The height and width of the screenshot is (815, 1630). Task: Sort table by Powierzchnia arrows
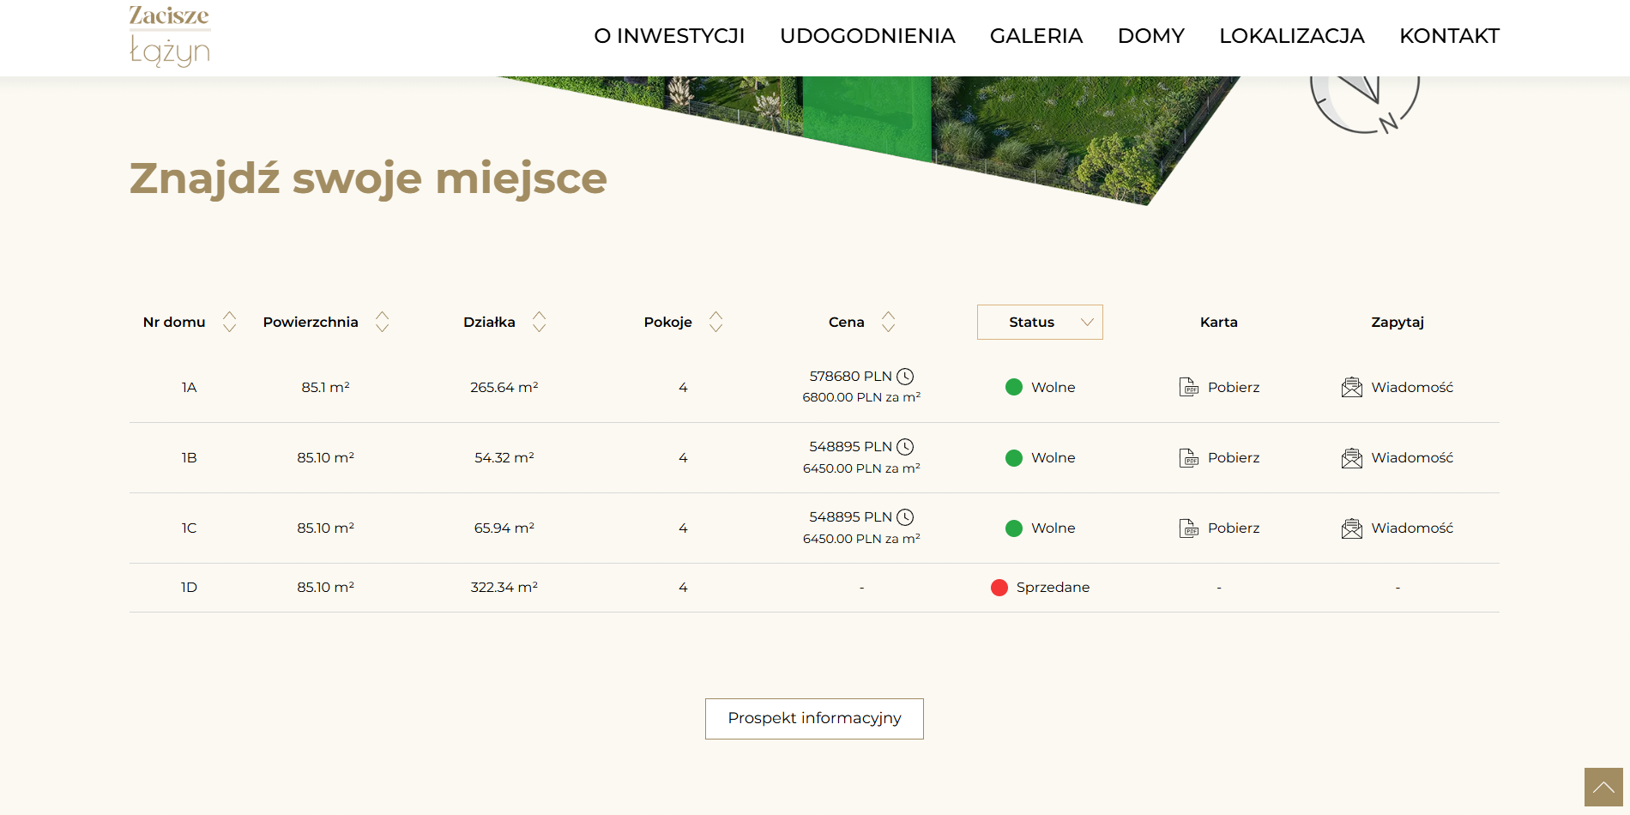tap(383, 322)
